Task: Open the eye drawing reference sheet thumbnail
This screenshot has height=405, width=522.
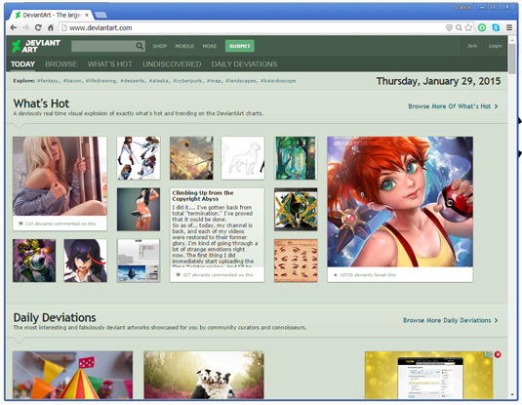Action: (x=296, y=261)
